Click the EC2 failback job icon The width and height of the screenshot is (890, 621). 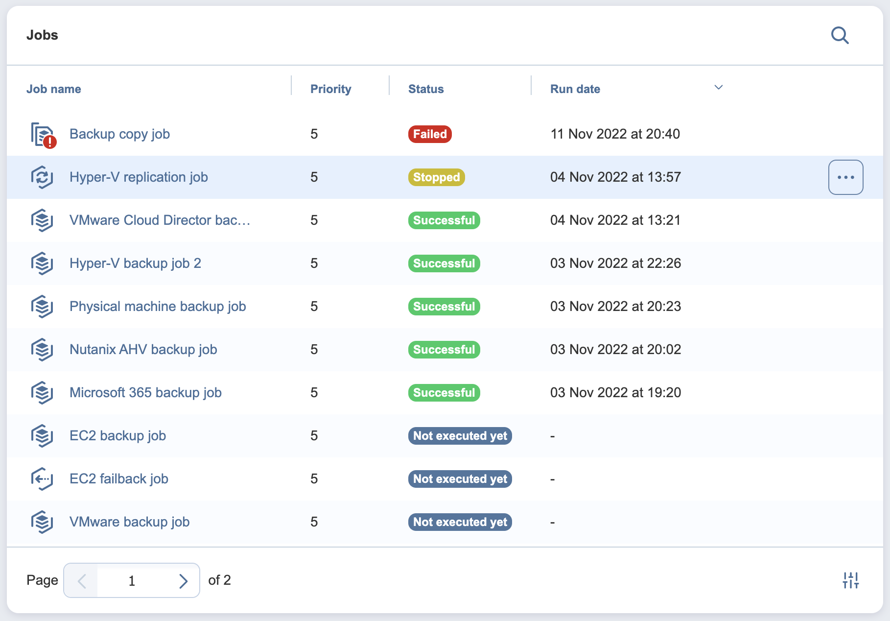[42, 479]
